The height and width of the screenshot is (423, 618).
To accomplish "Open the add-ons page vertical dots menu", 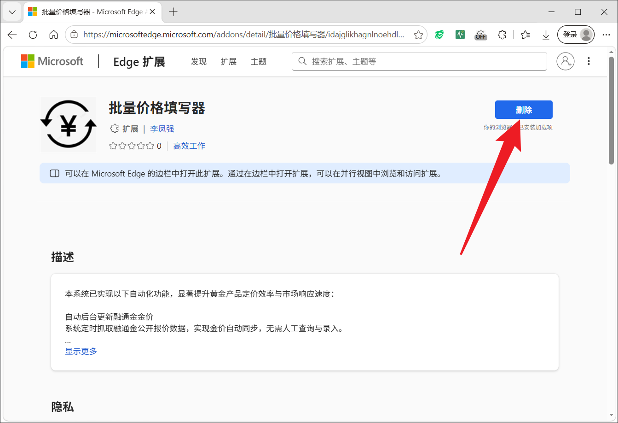I will (589, 61).
